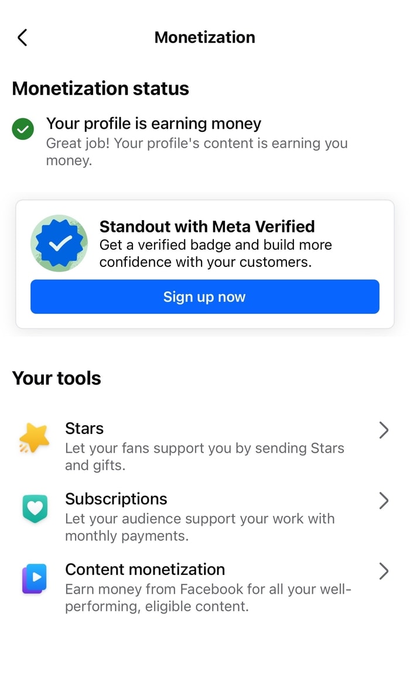This screenshot has width=410, height=688.
Task: Tap the yellow Stars icon
Action: [x=35, y=439]
